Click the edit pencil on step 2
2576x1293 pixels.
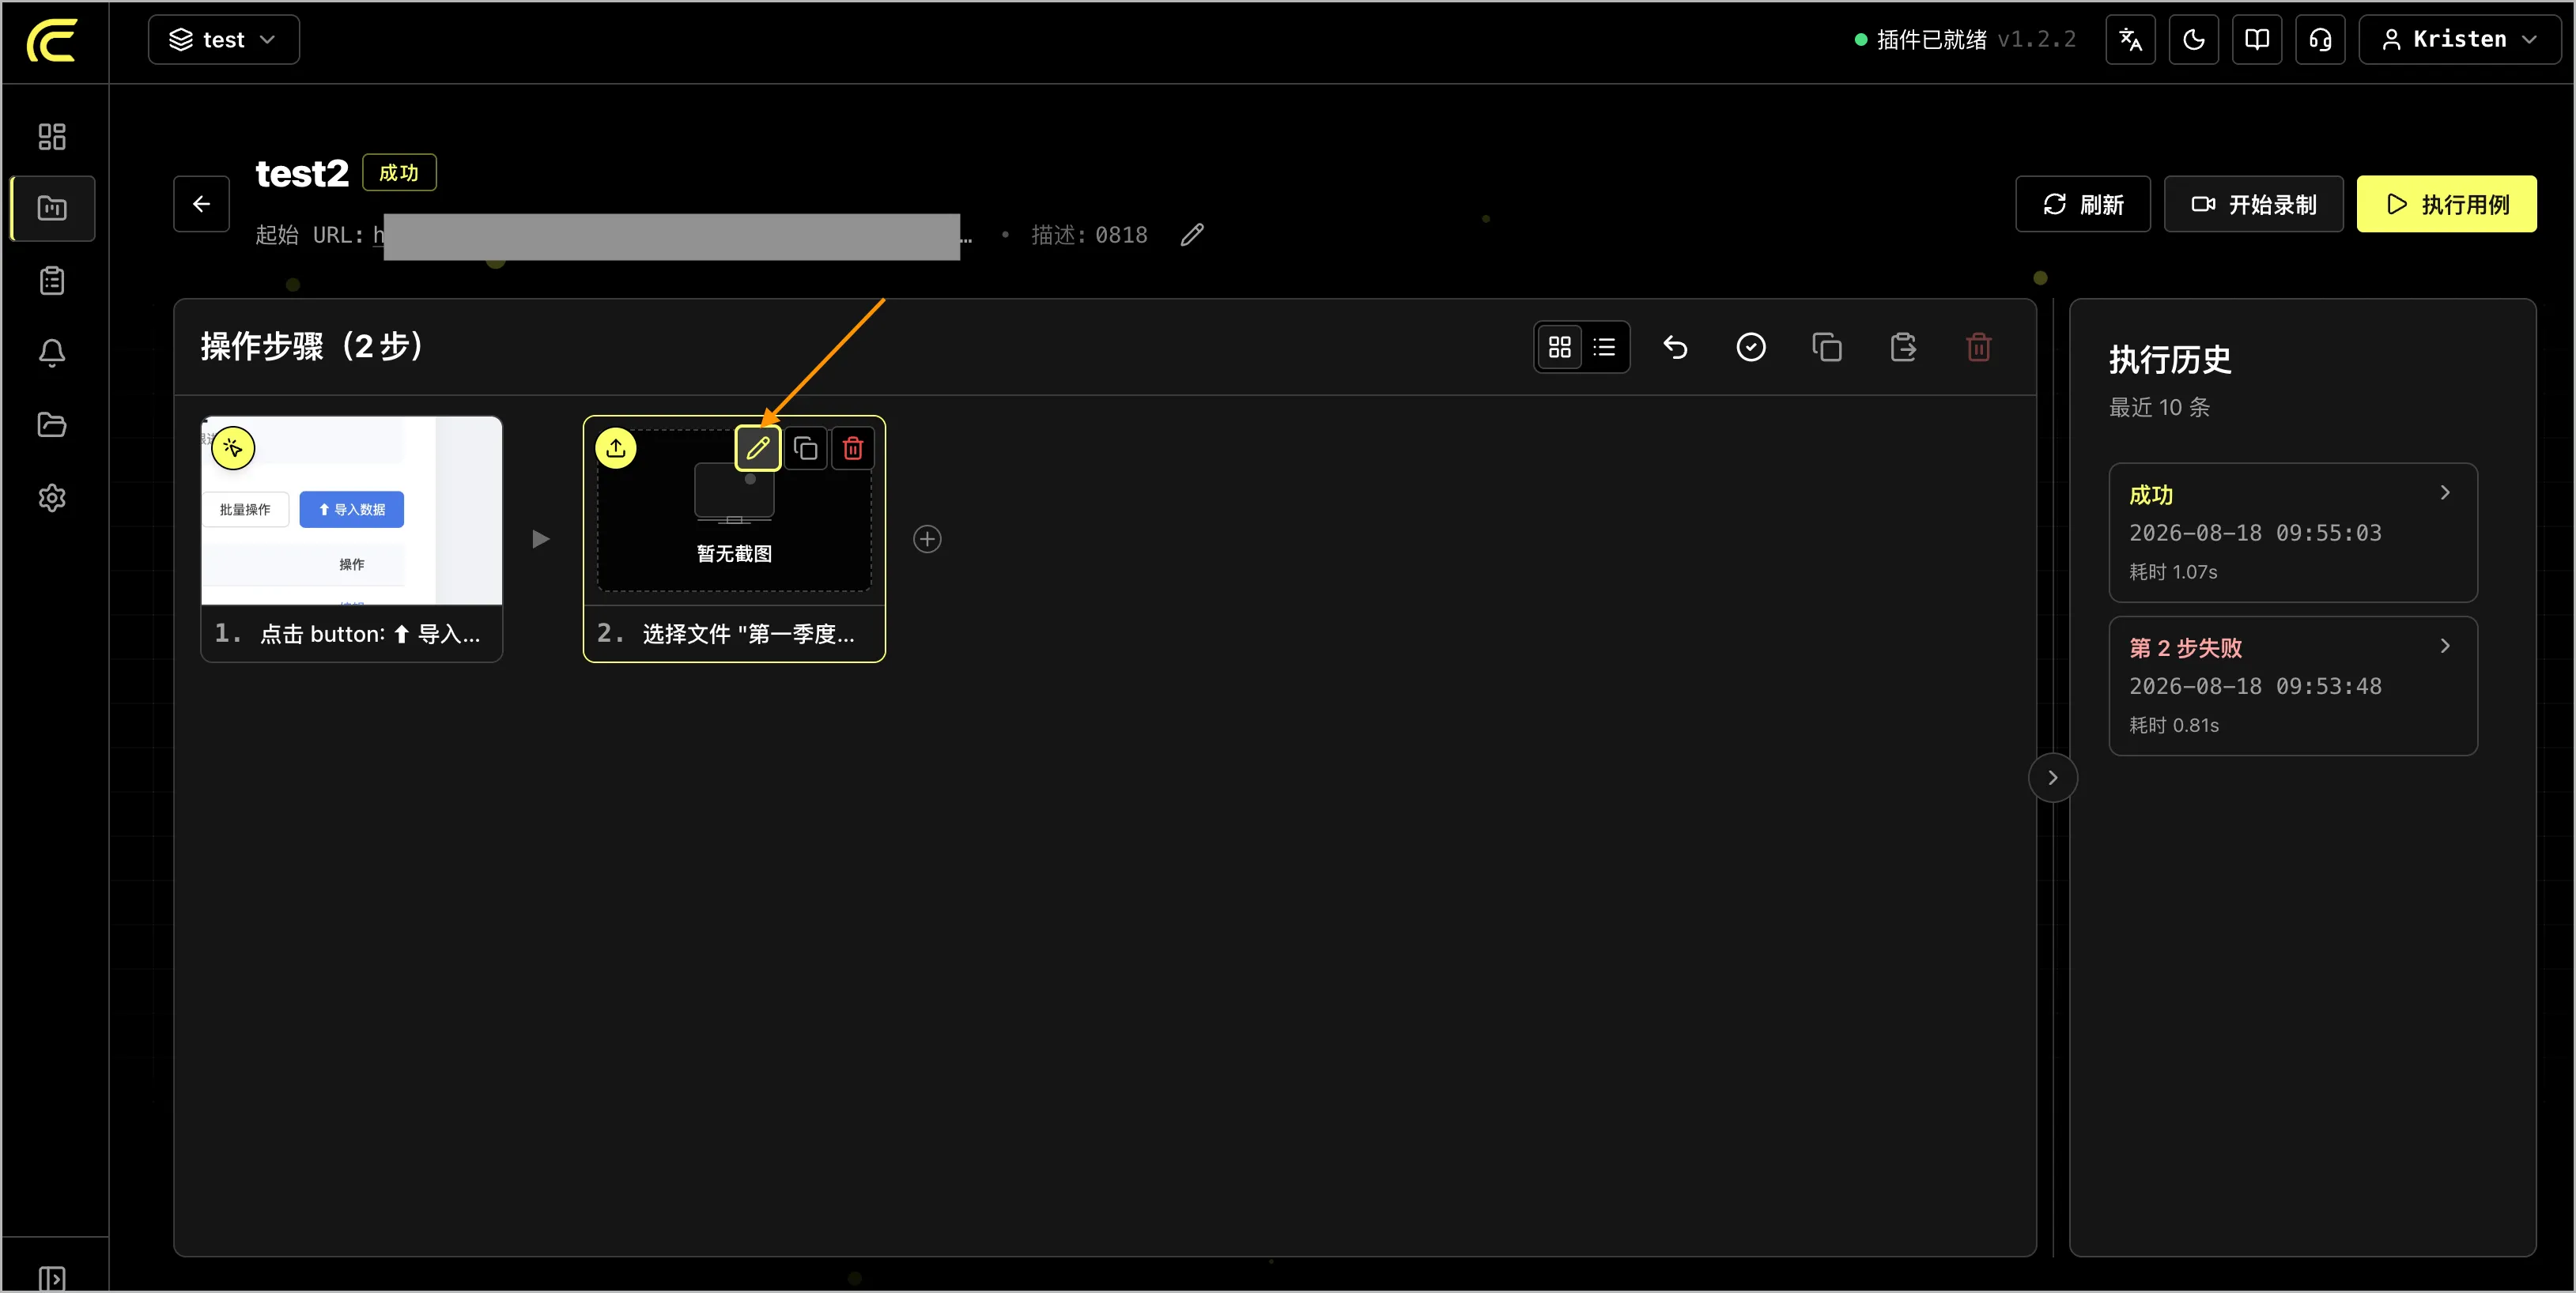pyautogui.click(x=758, y=449)
